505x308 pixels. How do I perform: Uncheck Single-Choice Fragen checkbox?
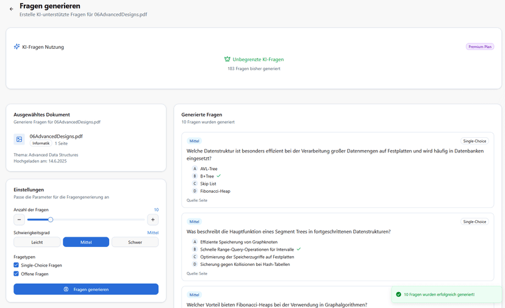point(16,265)
